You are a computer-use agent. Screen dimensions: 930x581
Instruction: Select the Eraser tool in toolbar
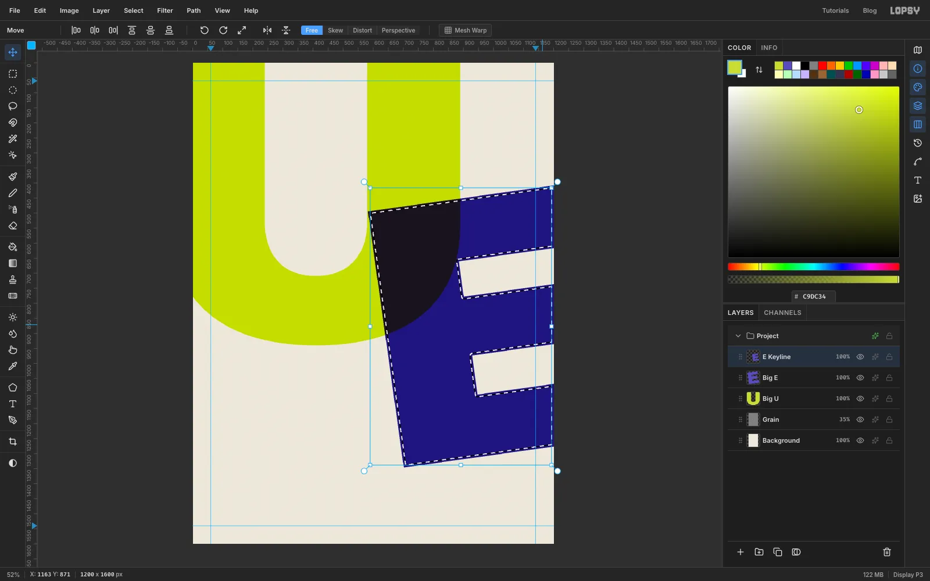tap(13, 226)
